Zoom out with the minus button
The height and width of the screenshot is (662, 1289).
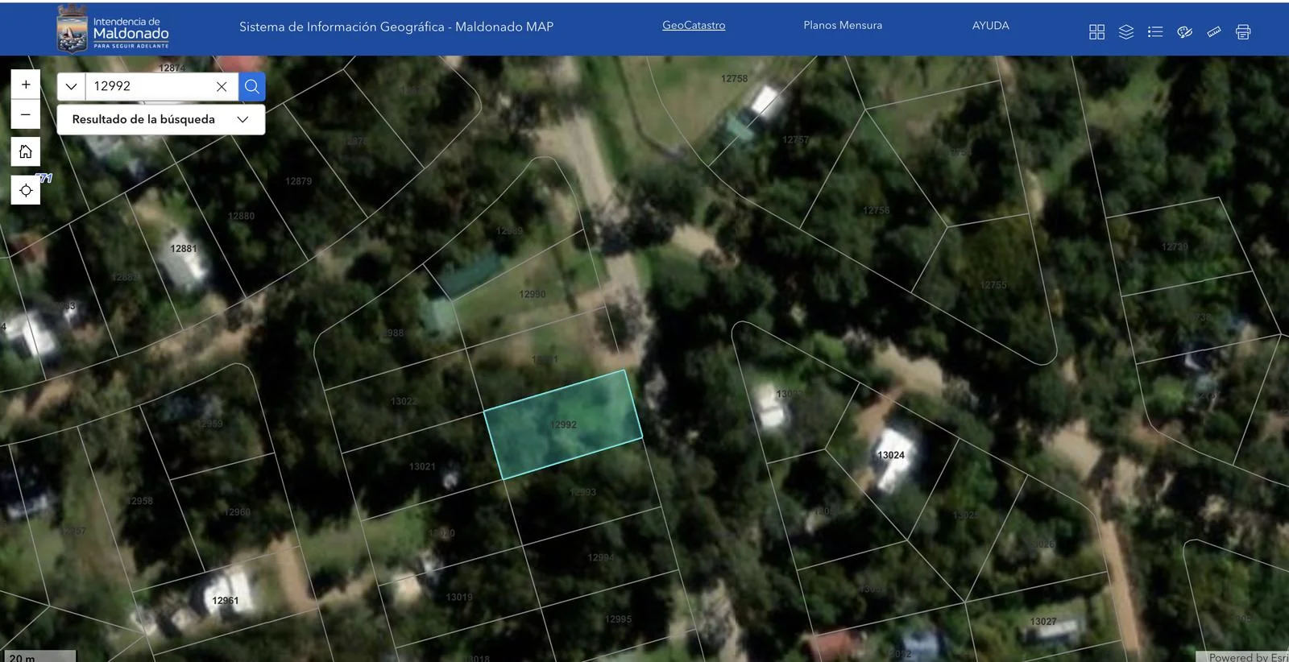(x=26, y=114)
